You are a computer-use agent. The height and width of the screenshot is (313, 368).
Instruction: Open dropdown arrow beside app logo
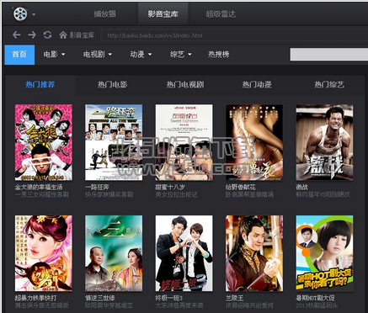click(34, 14)
